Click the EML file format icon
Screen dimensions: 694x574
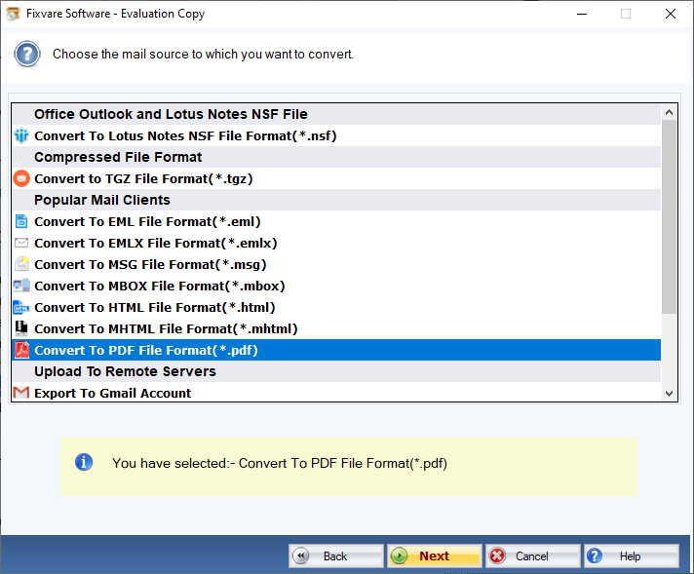[21, 221]
